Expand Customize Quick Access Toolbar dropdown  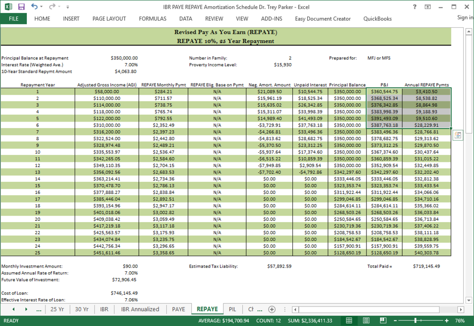point(68,7)
